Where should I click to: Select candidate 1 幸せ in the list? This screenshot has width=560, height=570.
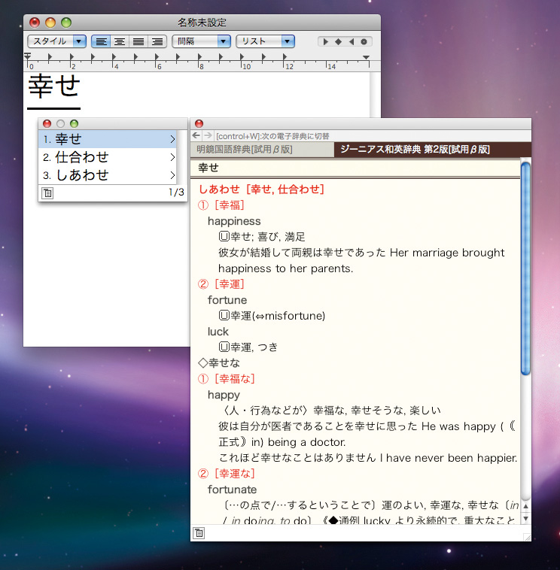pos(105,139)
